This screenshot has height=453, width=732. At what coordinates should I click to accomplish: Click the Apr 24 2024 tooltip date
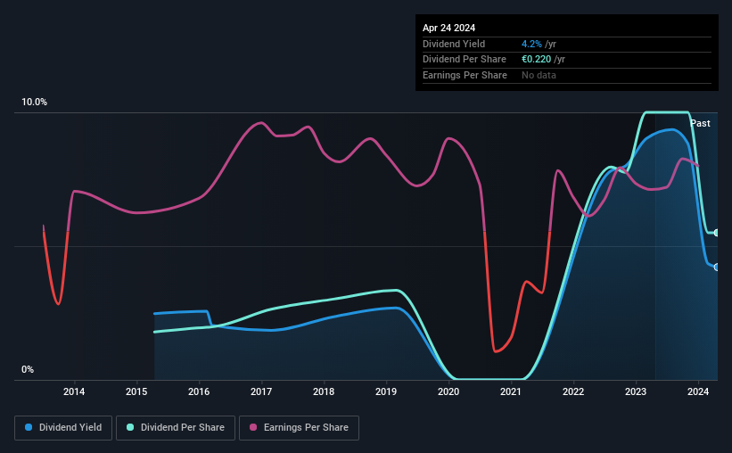448,28
